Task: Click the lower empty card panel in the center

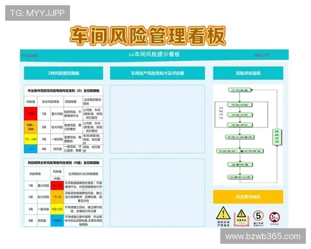Action: click(158, 192)
